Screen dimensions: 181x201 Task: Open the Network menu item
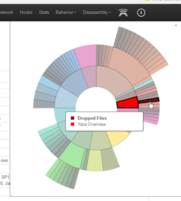(x=6, y=13)
